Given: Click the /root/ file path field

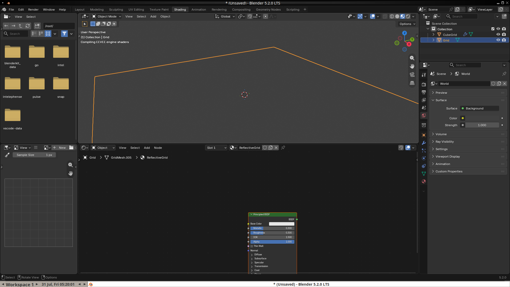Looking at the screenshot, I should pos(59,26).
